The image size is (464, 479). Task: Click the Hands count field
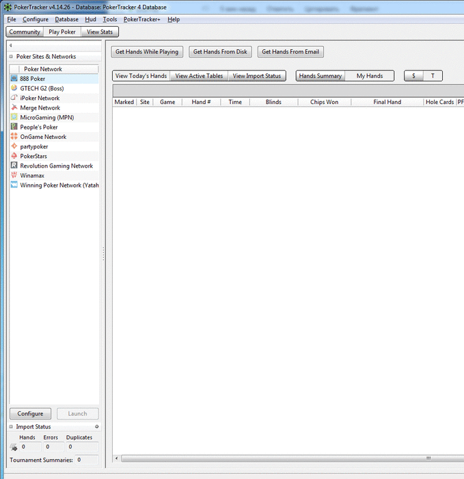point(30,447)
